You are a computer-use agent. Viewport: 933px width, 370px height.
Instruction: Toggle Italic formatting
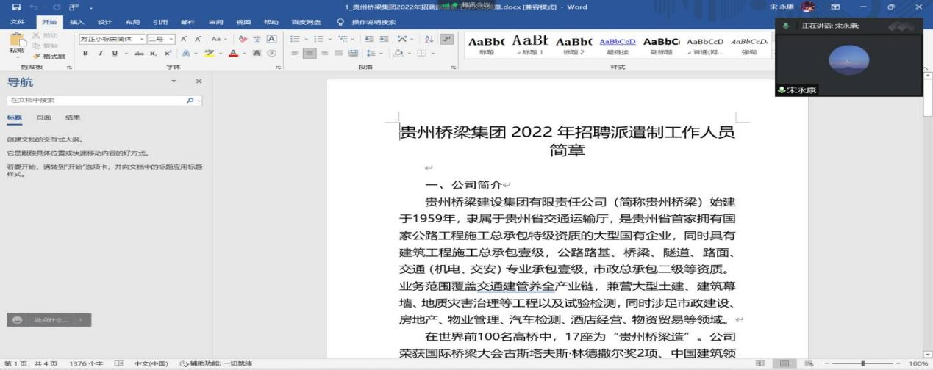pos(99,54)
